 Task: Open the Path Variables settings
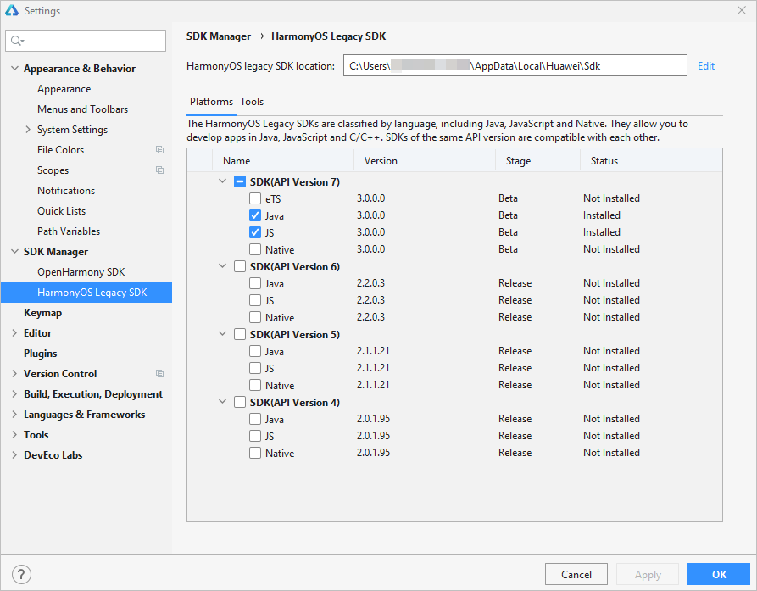click(69, 231)
